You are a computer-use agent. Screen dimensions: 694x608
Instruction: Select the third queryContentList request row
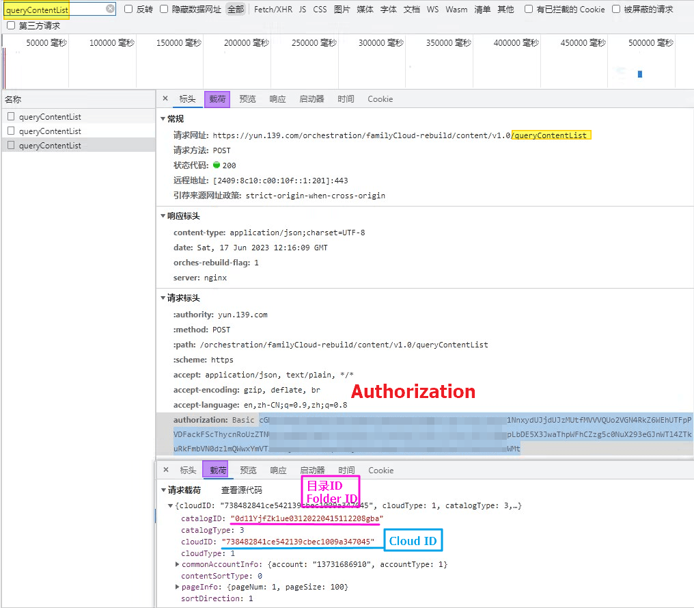pos(50,145)
